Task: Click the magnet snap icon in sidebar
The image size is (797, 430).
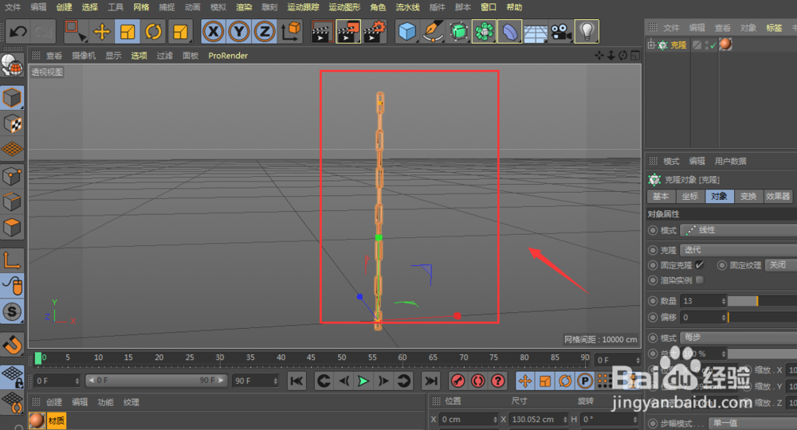Action: tap(12, 345)
